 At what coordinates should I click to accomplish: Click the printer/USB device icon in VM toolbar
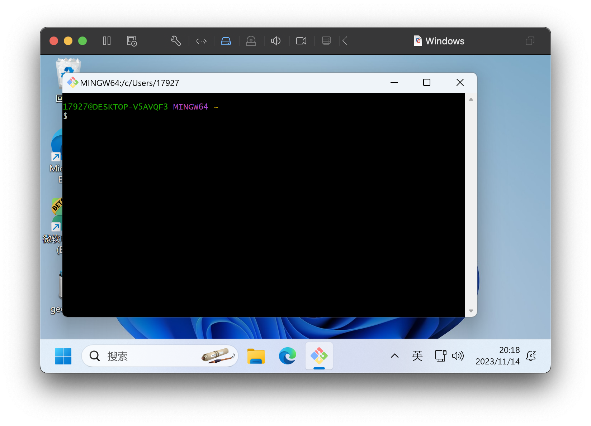click(x=326, y=41)
